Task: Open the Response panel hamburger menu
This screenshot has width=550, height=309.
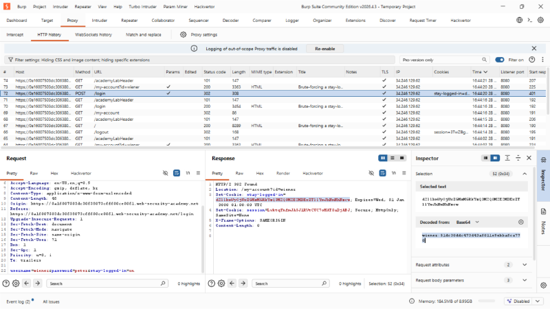Action: tap(404, 173)
